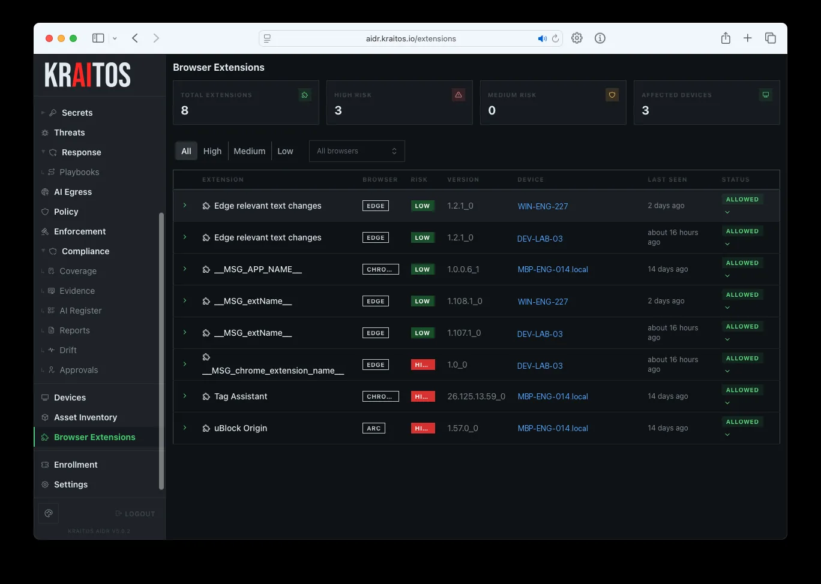Filter by Medium risk
Screen dimensions: 821x584
point(250,151)
